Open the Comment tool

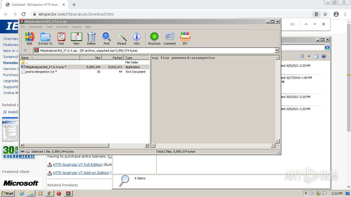(170, 38)
